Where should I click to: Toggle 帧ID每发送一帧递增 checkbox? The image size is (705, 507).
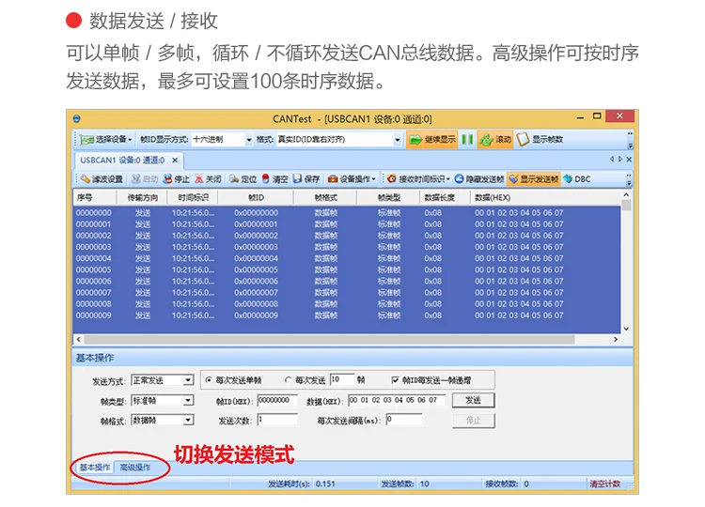[x=395, y=380]
